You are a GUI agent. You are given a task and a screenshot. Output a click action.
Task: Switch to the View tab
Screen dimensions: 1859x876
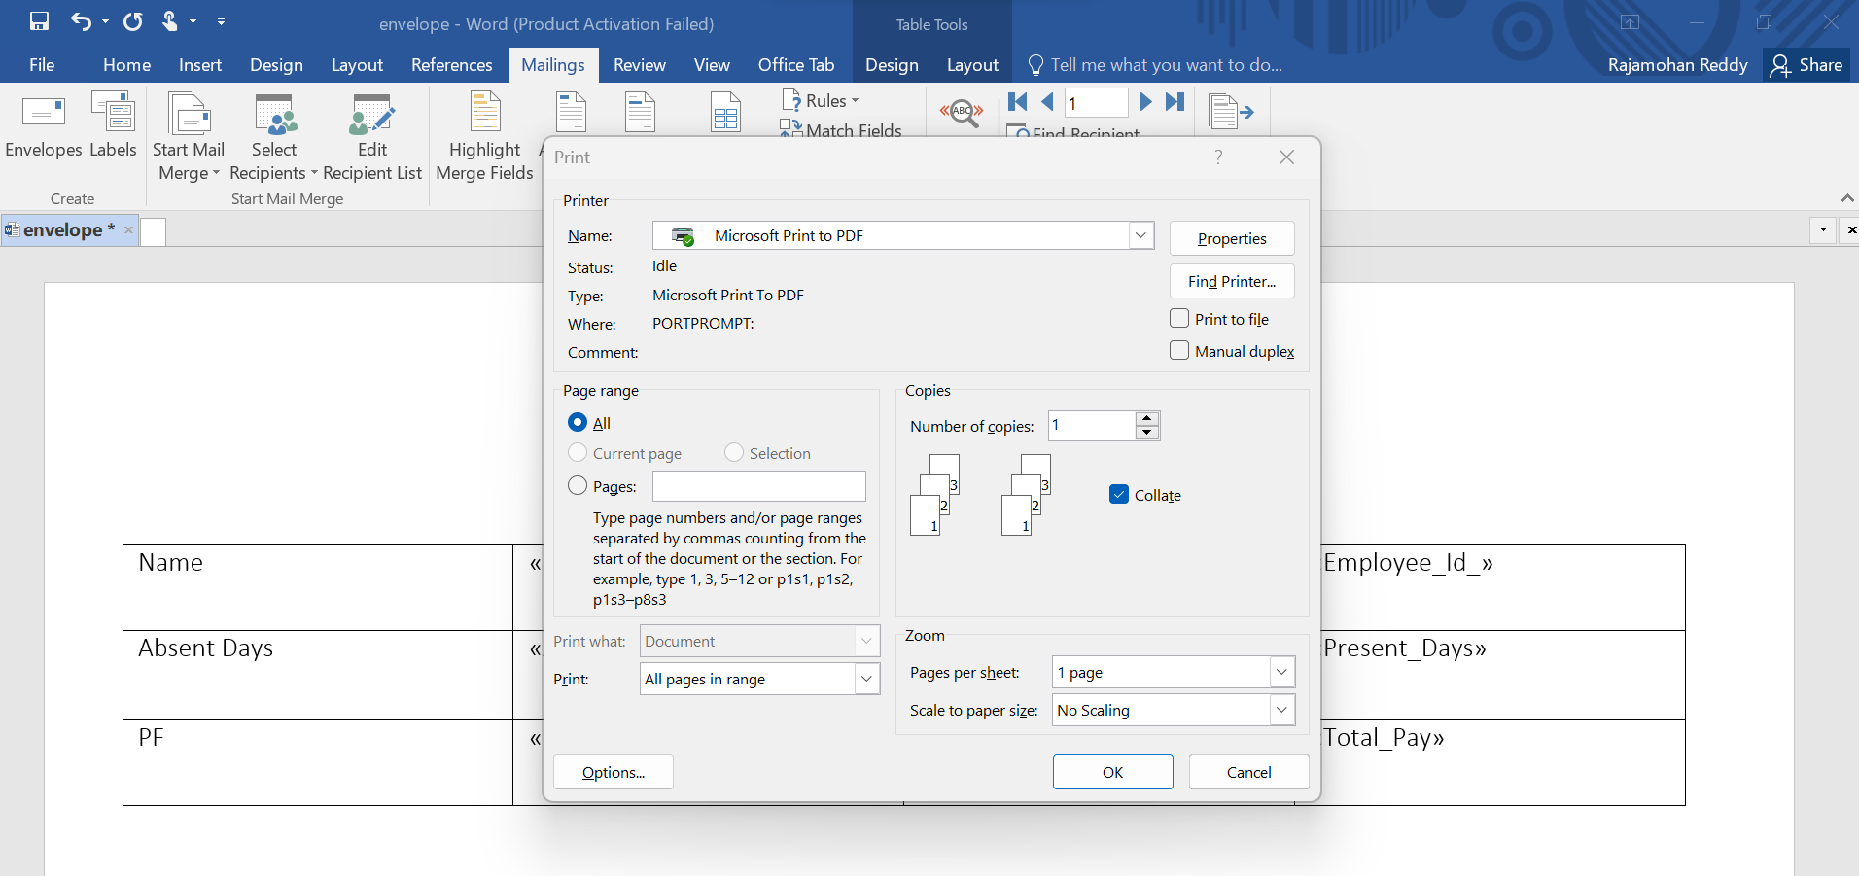tap(712, 65)
